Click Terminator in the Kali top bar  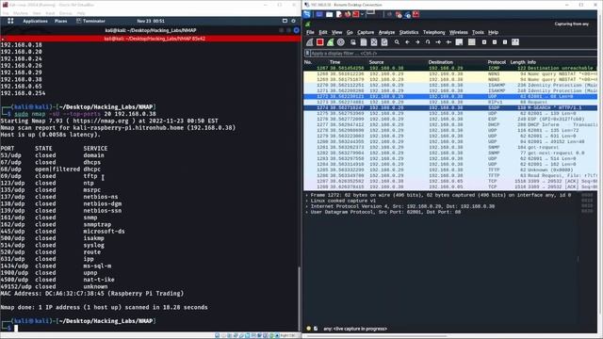pyautogui.click(x=90, y=21)
